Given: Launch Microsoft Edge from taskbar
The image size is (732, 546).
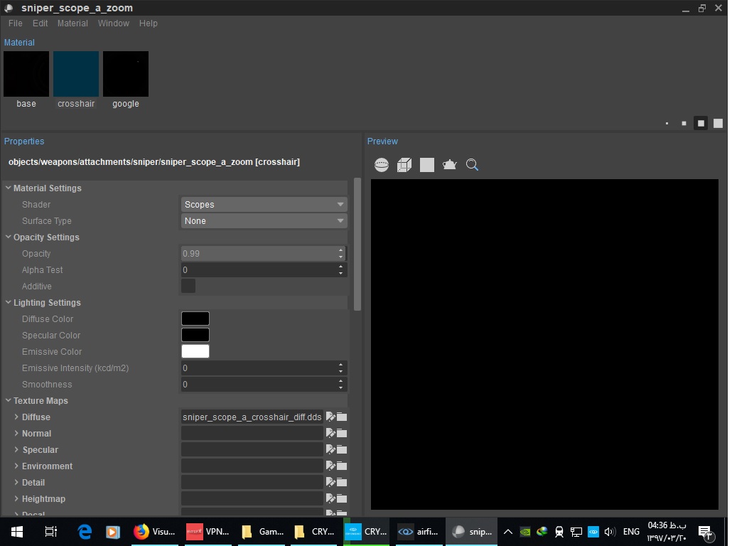Looking at the screenshot, I should [x=85, y=532].
